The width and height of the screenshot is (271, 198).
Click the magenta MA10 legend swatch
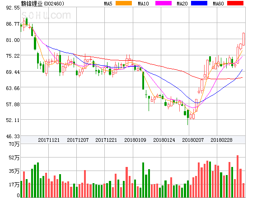[164, 3]
